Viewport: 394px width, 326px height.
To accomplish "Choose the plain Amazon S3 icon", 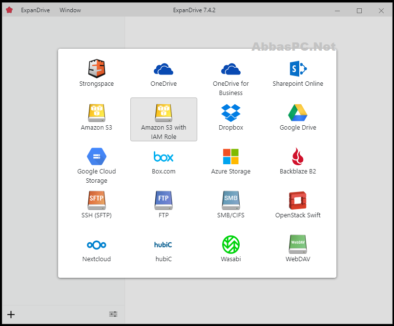I will pyautogui.click(x=97, y=113).
